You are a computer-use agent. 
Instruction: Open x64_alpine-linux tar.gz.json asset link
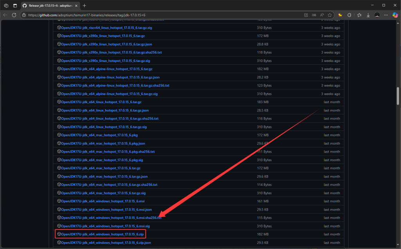click(x=110, y=77)
